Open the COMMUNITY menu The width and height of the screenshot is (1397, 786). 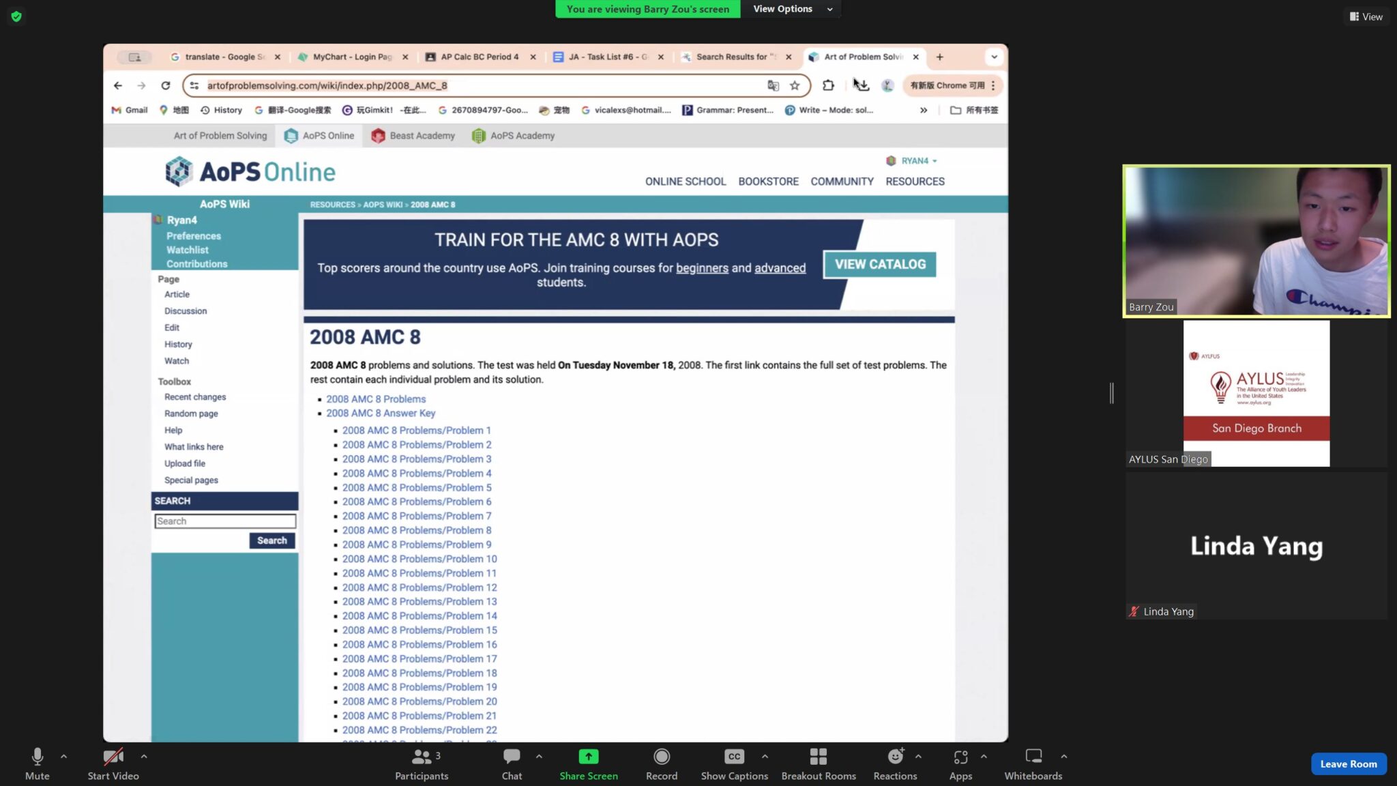pyautogui.click(x=842, y=181)
